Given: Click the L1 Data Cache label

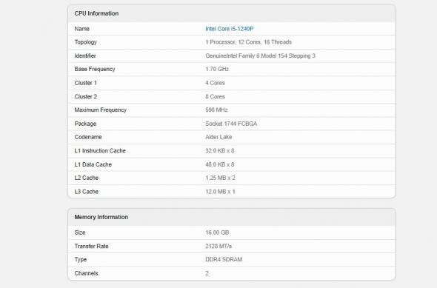Looking at the screenshot, I should click(x=93, y=164).
